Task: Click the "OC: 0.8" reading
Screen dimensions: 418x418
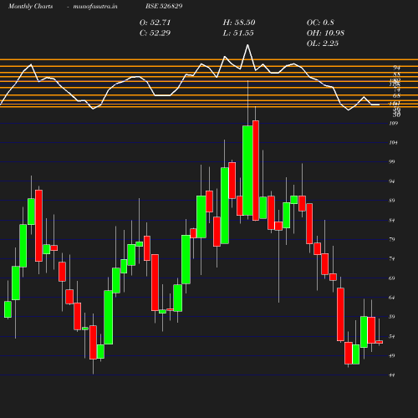Action: point(320,23)
